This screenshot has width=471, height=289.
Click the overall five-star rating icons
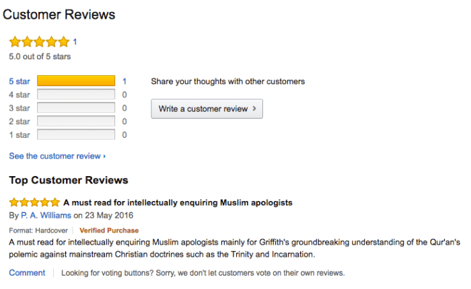[x=39, y=42]
